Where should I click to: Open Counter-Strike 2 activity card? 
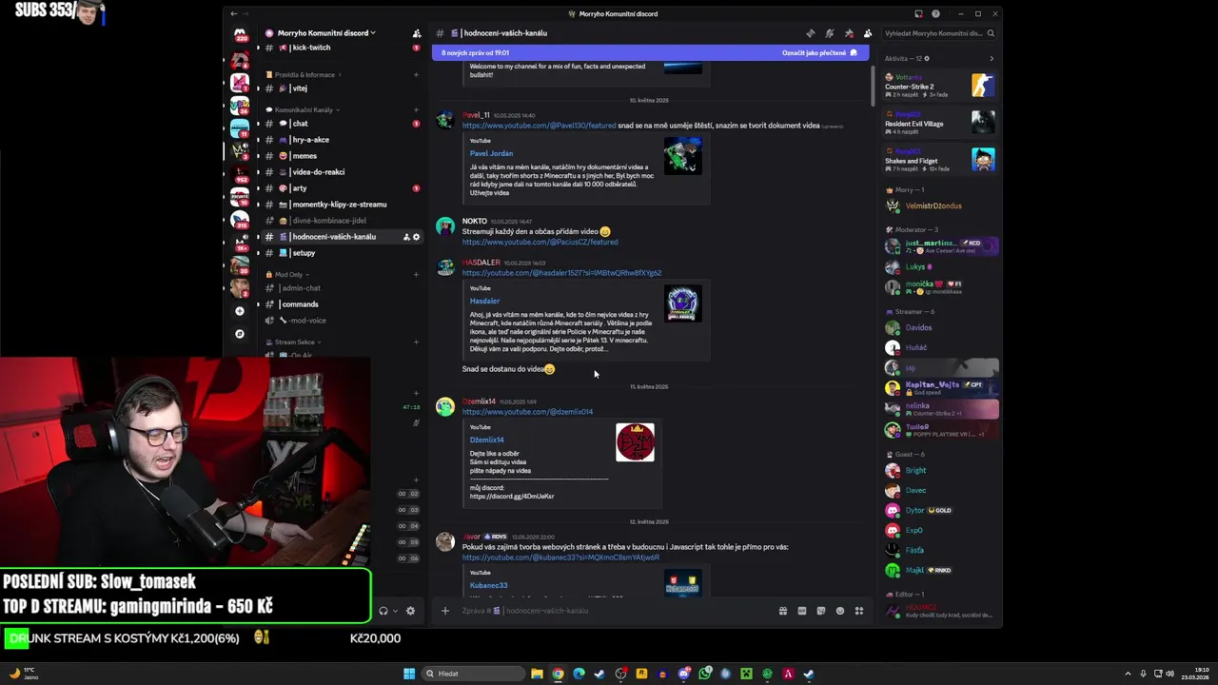click(940, 84)
